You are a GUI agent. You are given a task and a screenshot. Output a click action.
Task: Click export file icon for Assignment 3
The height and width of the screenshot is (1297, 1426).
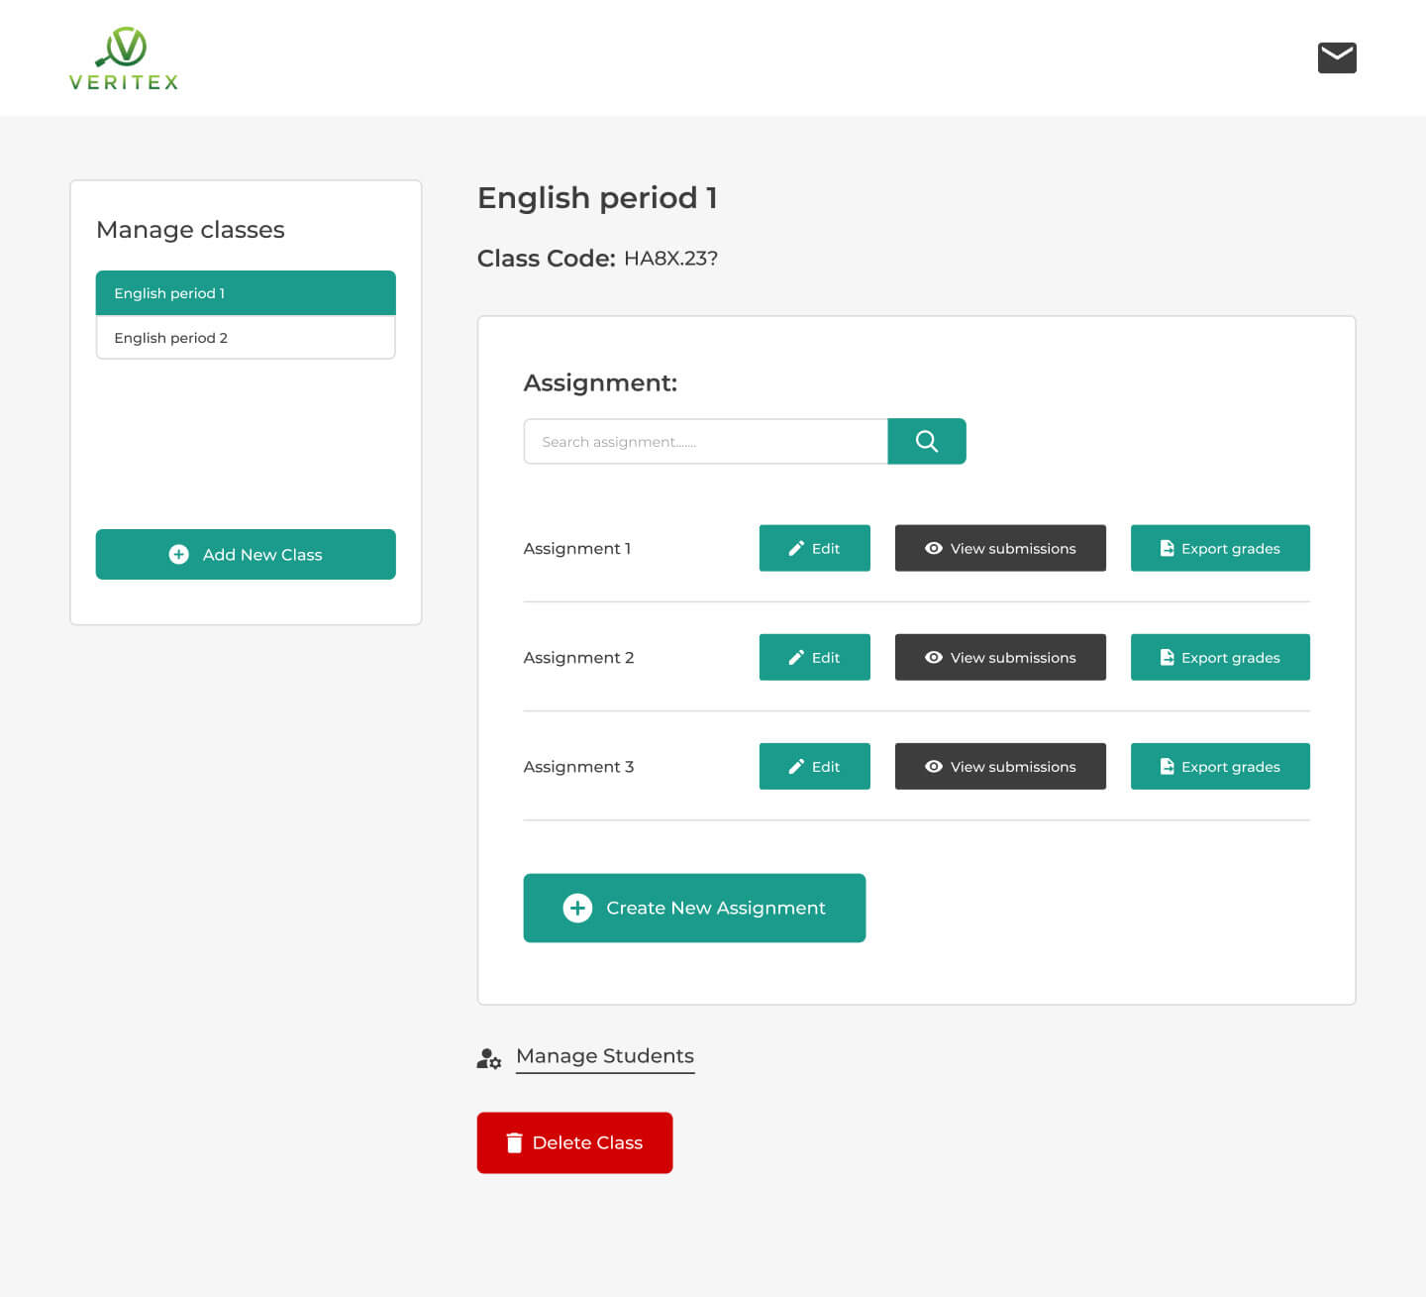point(1167,766)
